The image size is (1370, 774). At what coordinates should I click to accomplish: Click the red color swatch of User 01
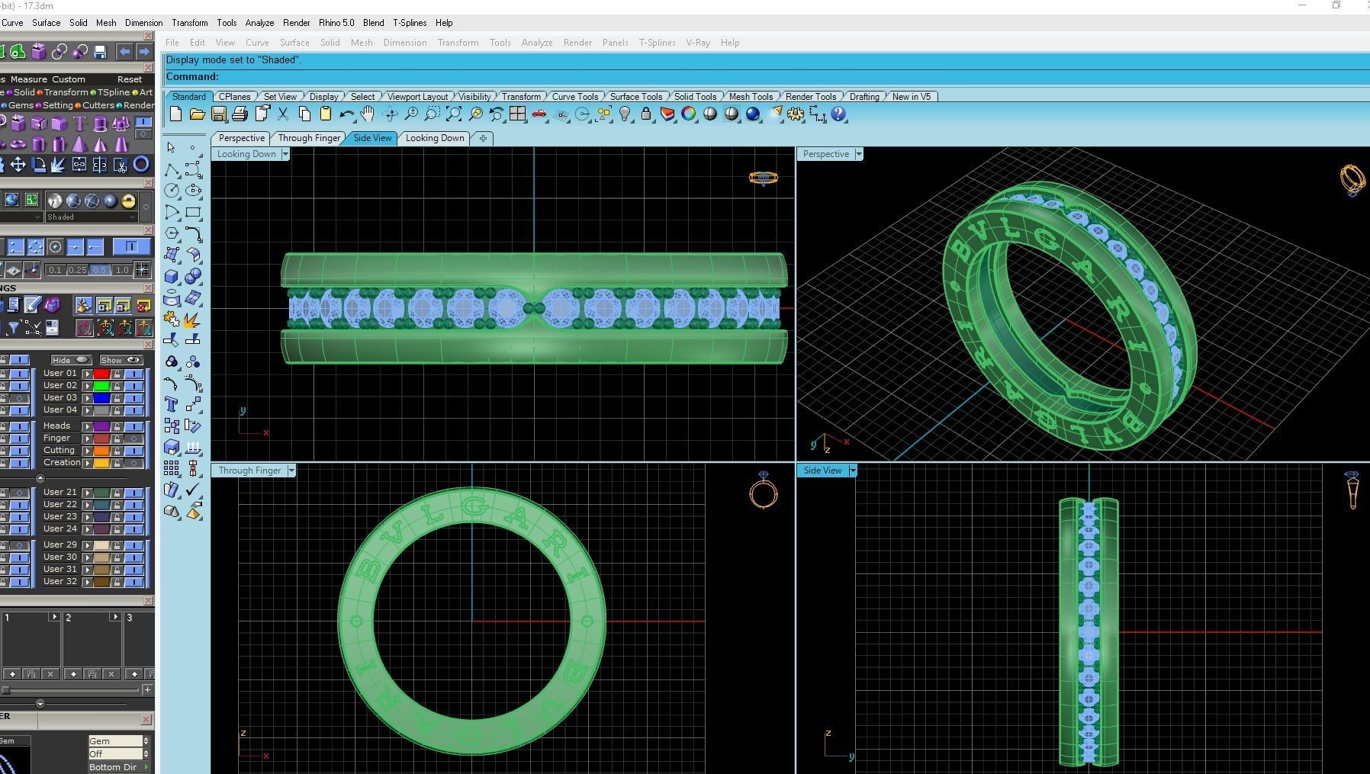coord(101,374)
